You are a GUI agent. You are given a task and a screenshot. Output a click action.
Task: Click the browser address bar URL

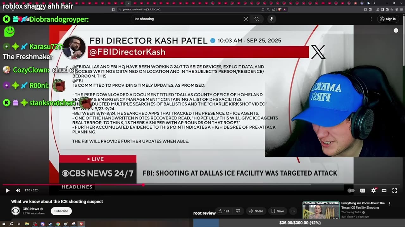[141, 9]
